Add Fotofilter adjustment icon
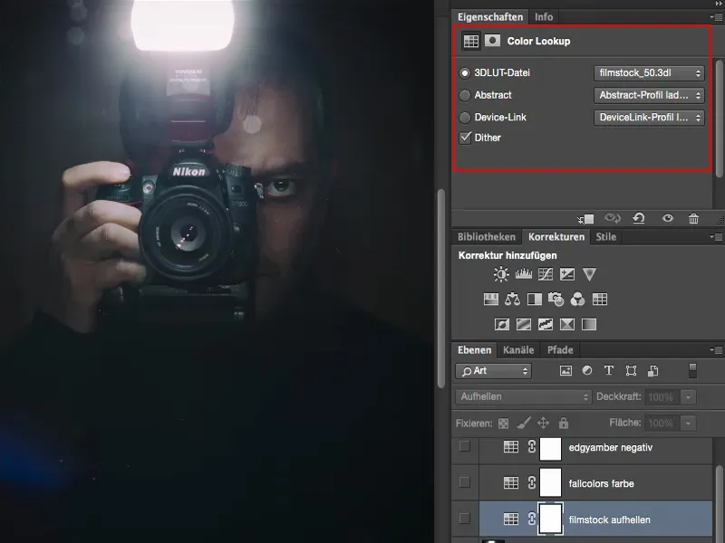 click(x=556, y=300)
